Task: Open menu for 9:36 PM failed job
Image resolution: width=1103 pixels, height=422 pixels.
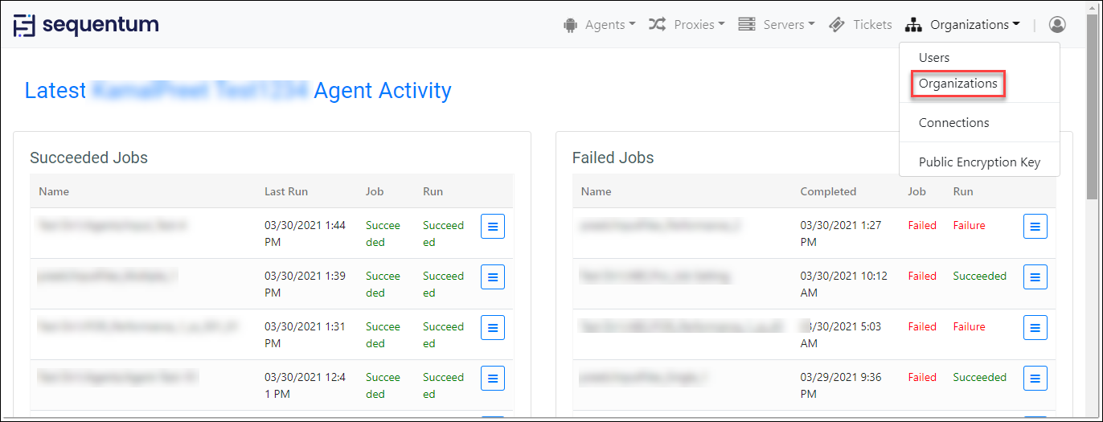Action: click(1035, 379)
